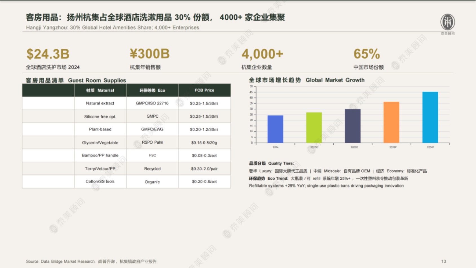The height and width of the screenshot is (268, 476).
Task: Click the 'GMPC/EWG' eco cell
Action: [152, 129]
